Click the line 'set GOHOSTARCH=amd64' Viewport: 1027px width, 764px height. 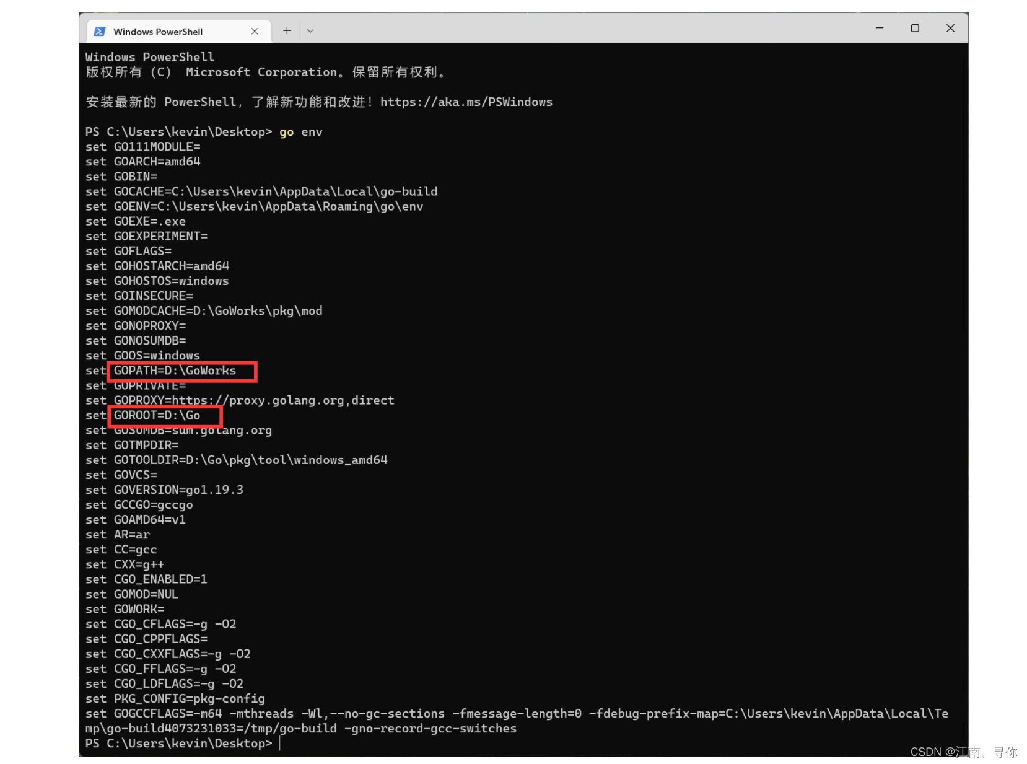157,266
